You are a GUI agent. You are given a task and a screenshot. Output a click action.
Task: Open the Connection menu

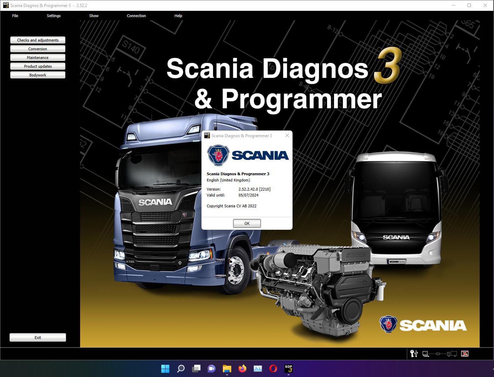tap(136, 16)
